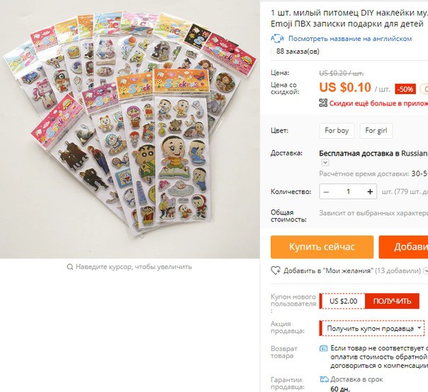Screen dimensions: 428x392
Task: Click the QR code icon for app discounts
Action: [323, 103]
